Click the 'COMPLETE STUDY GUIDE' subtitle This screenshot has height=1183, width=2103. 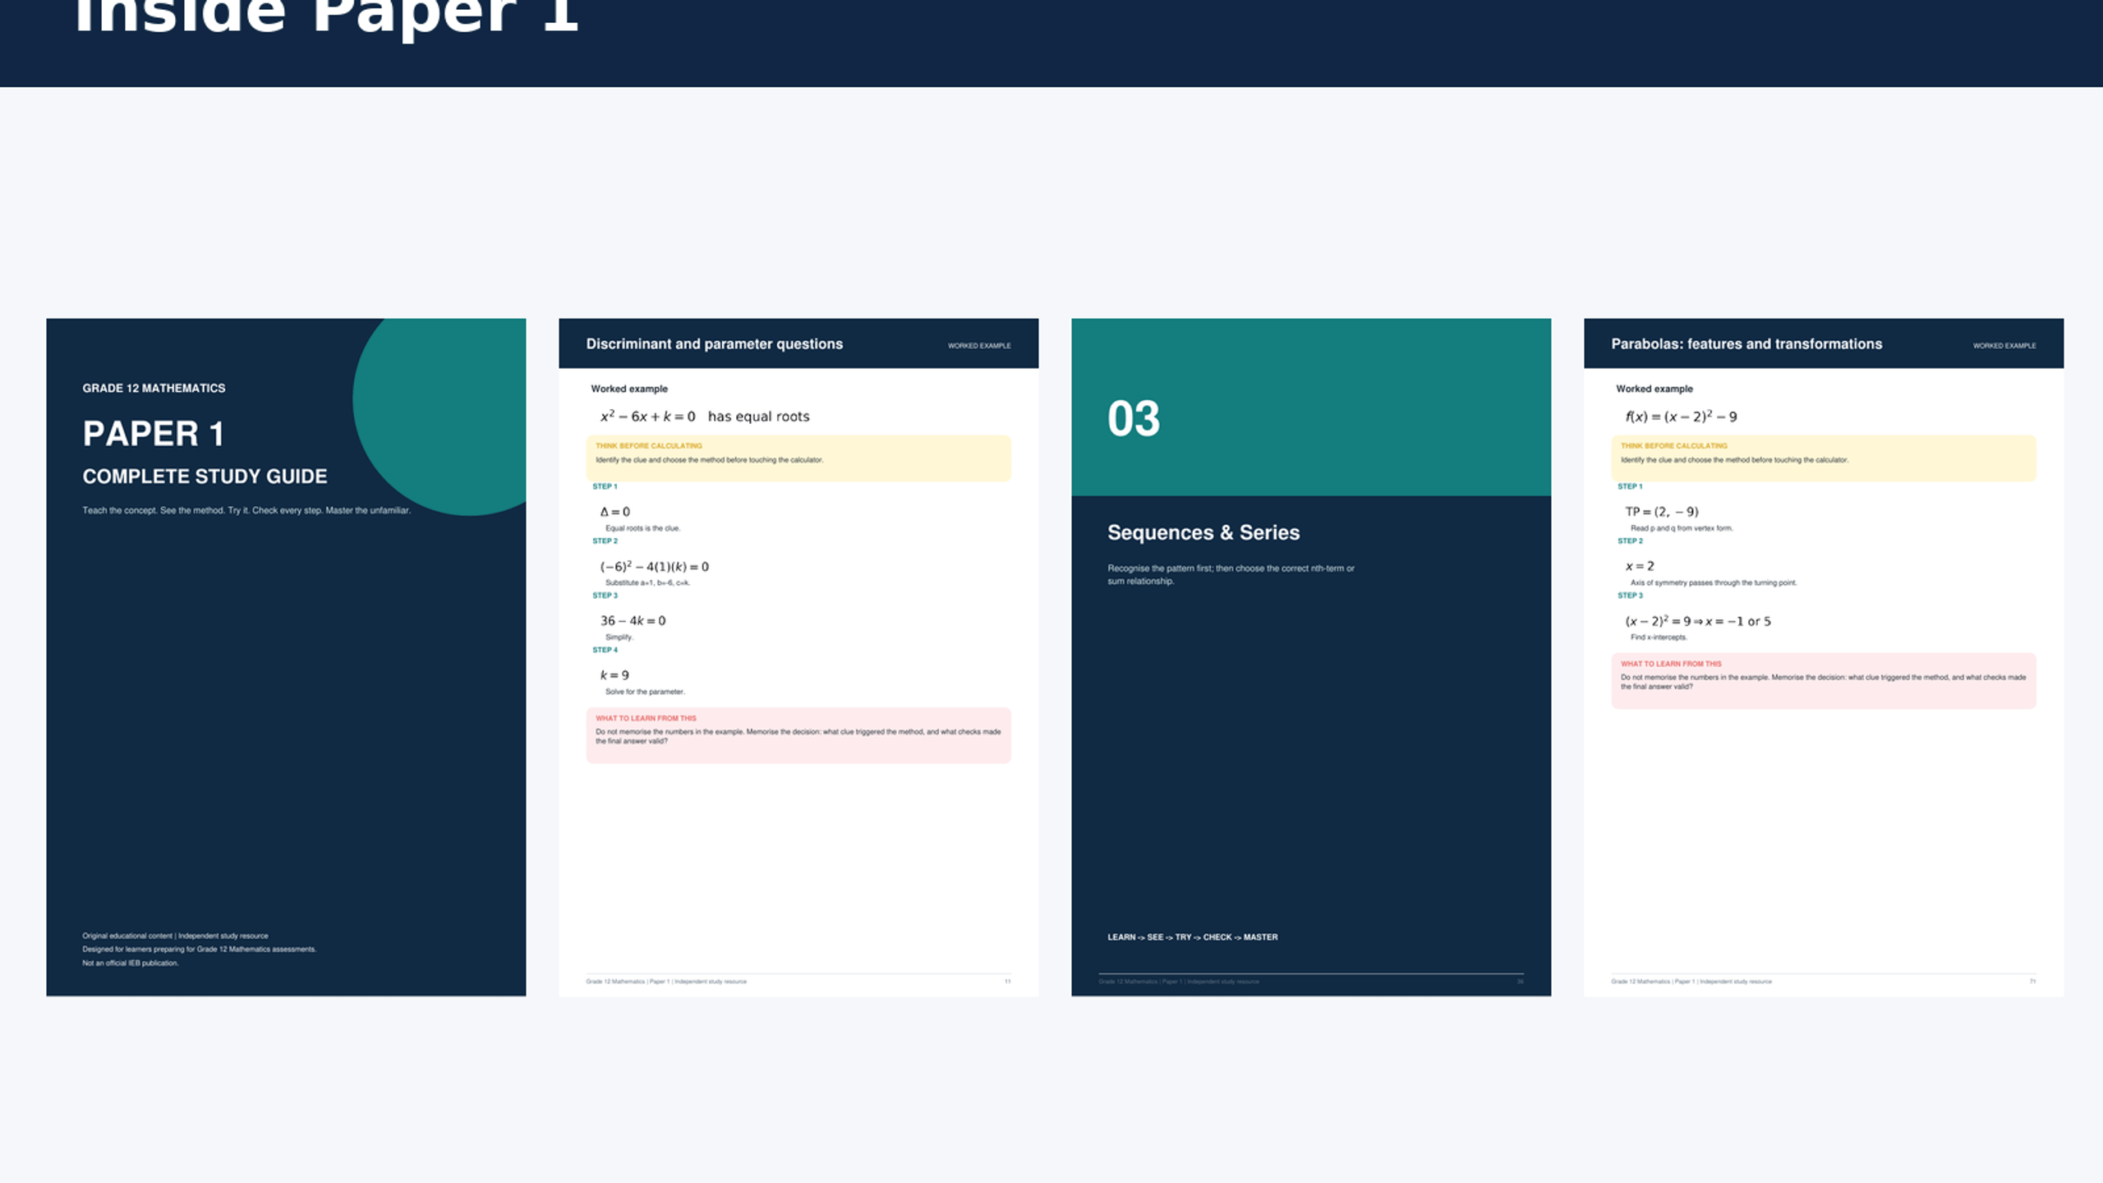[205, 476]
